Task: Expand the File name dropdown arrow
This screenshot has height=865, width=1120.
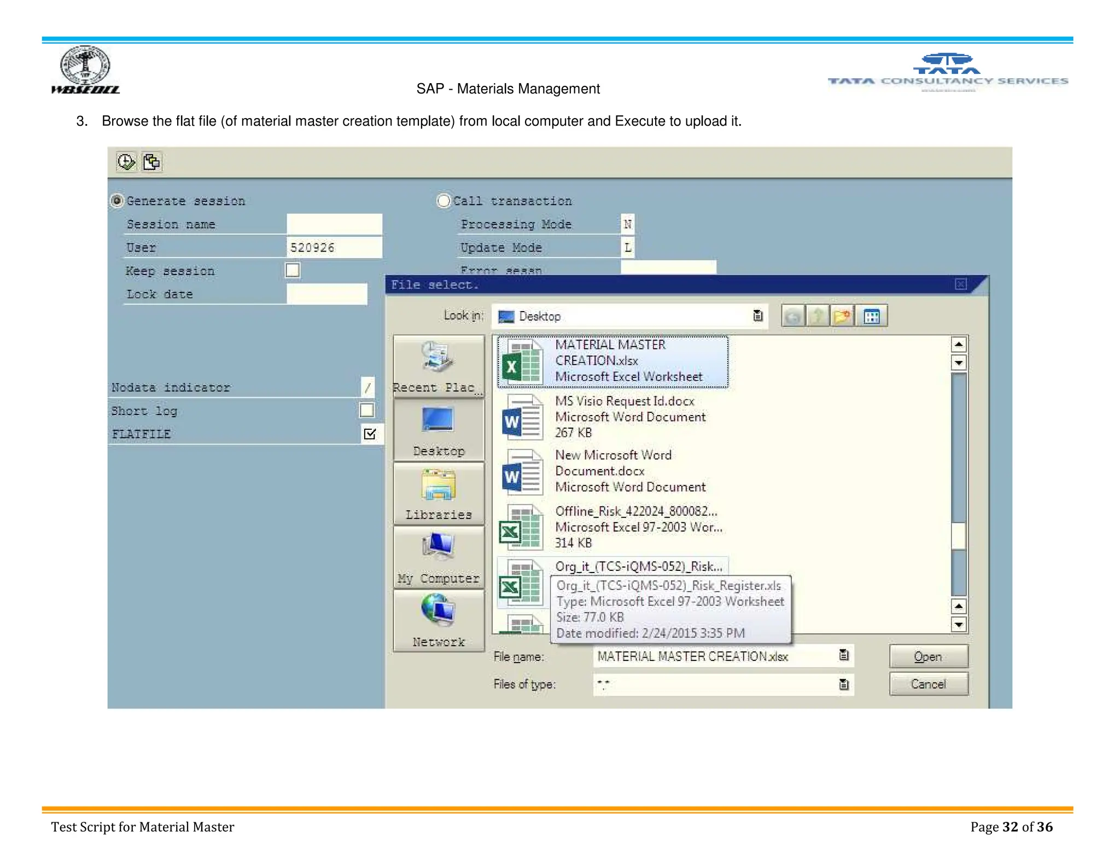Action: pyautogui.click(x=844, y=656)
